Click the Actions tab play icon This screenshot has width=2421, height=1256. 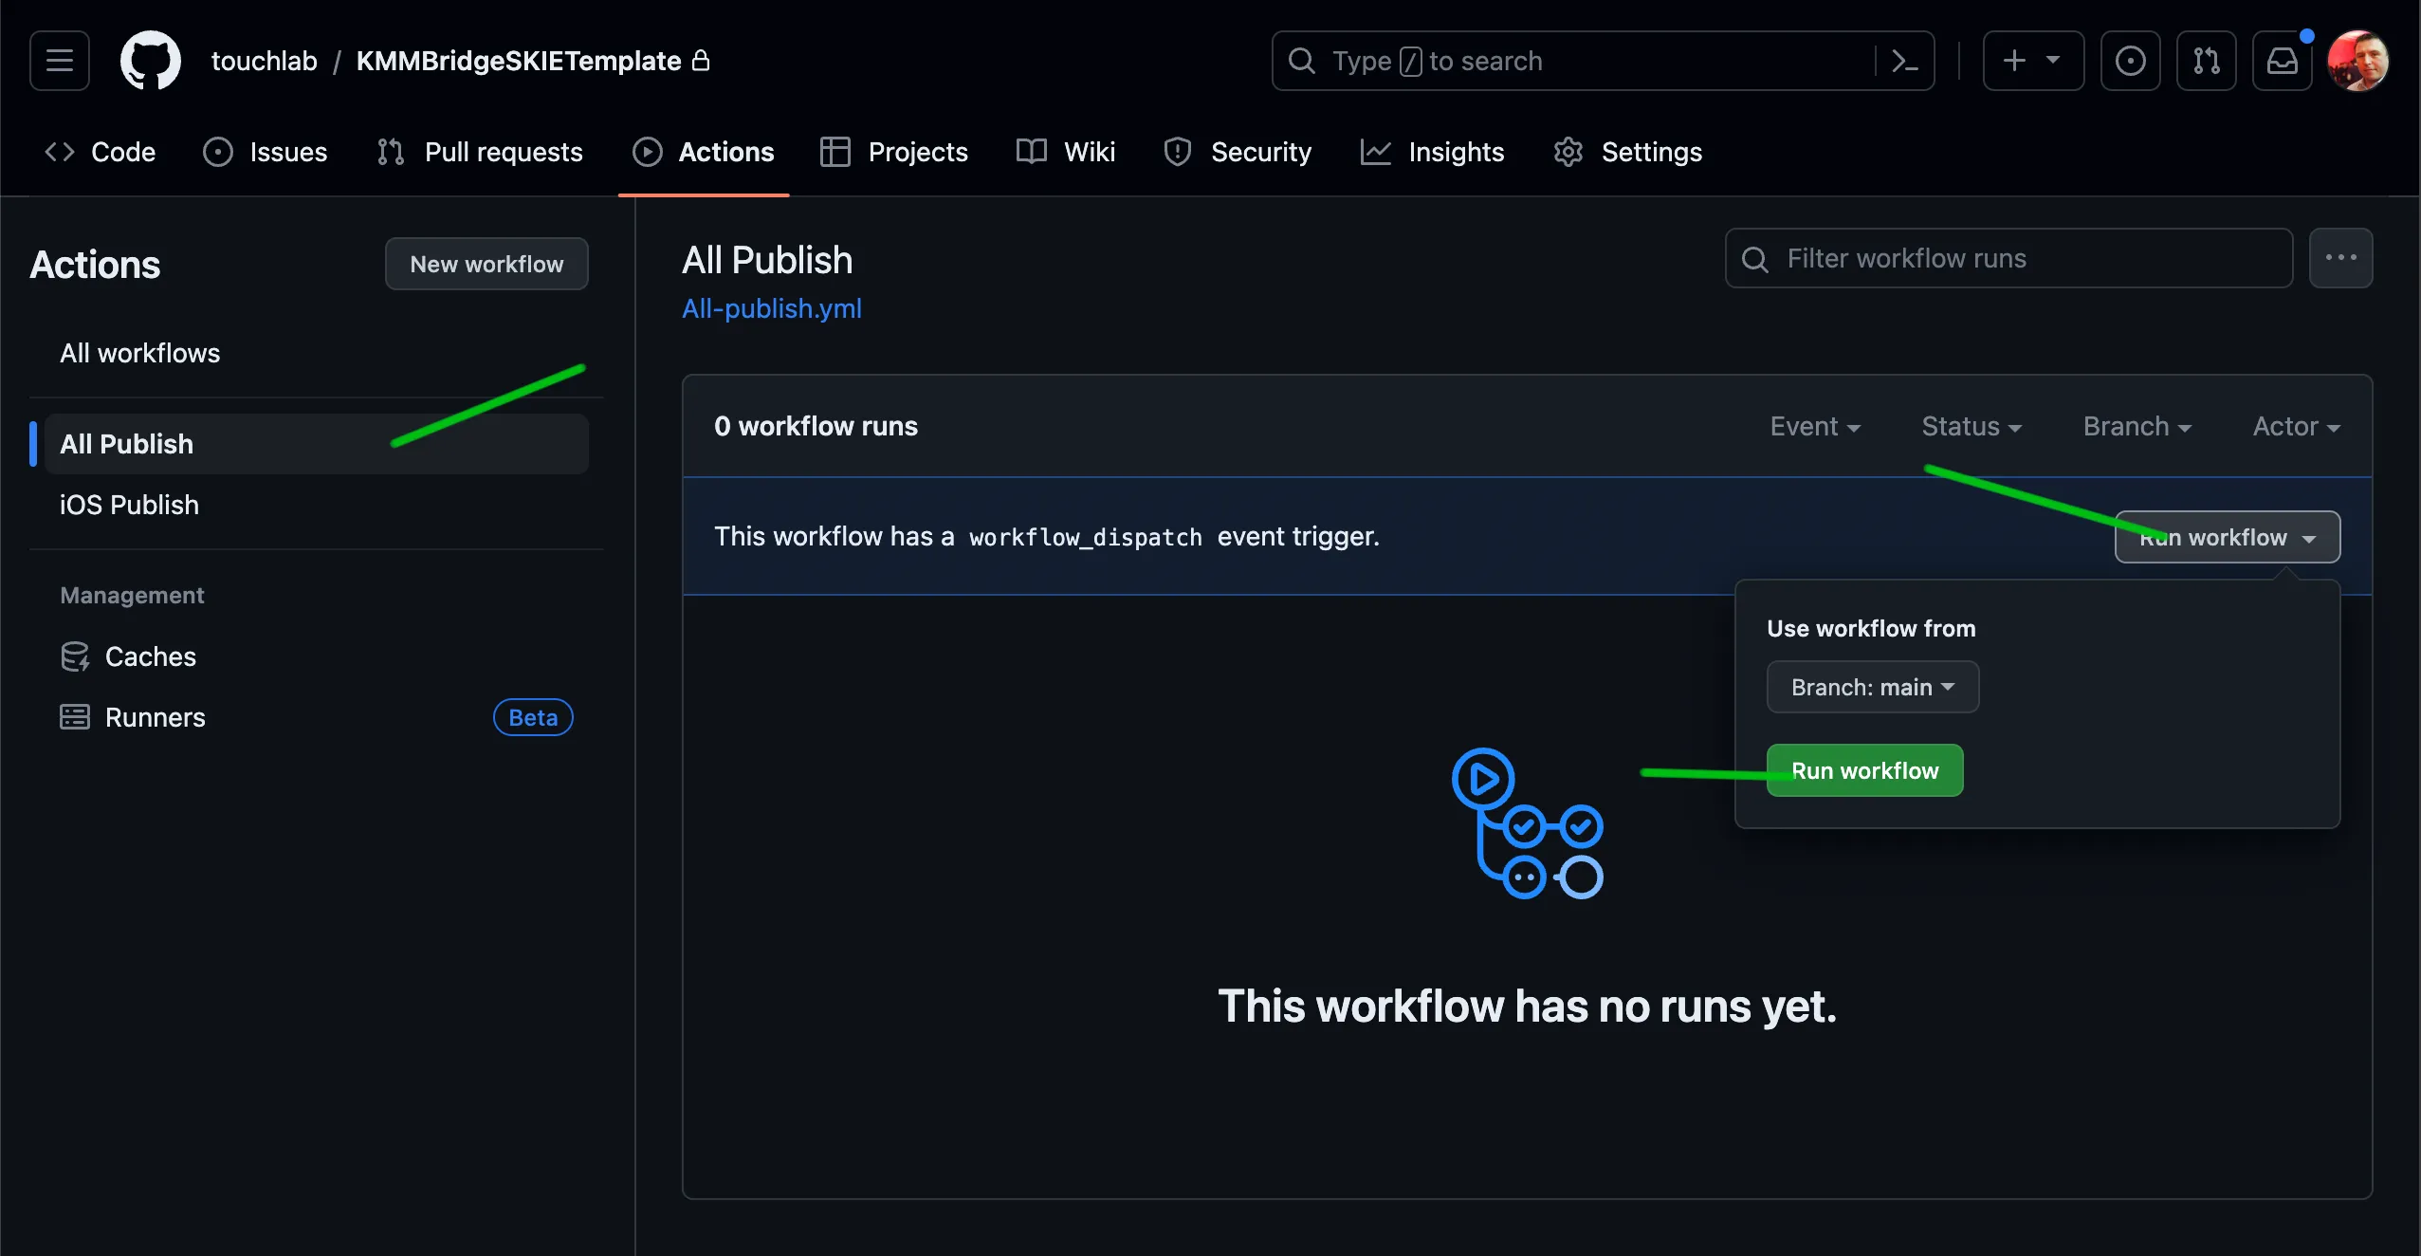coord(648,152)
